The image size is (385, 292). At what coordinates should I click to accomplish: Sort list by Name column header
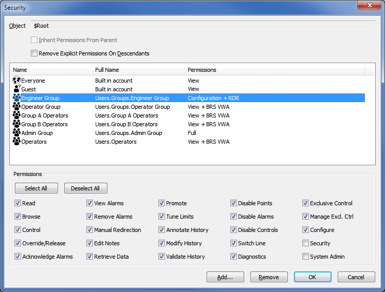pos(50,70)
